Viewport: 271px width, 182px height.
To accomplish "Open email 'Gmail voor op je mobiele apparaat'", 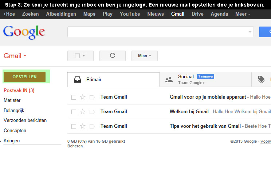I will point(169,97).
